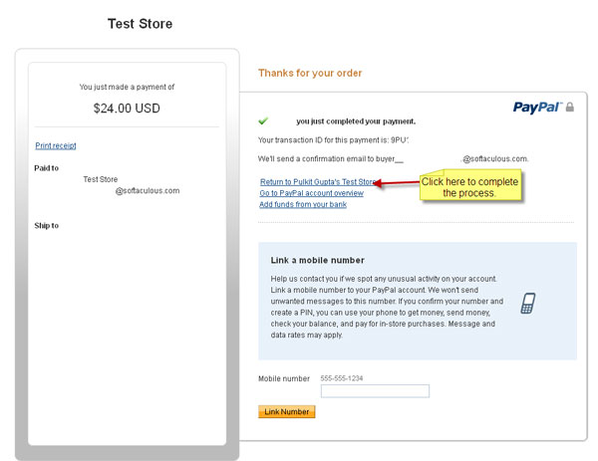Click the confirmation email text line
The image size is (598, 461).
[x=394, y=159]
